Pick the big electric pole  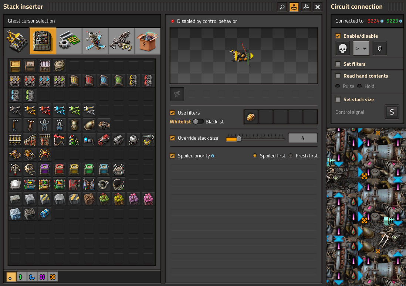(x=44, y=125)
